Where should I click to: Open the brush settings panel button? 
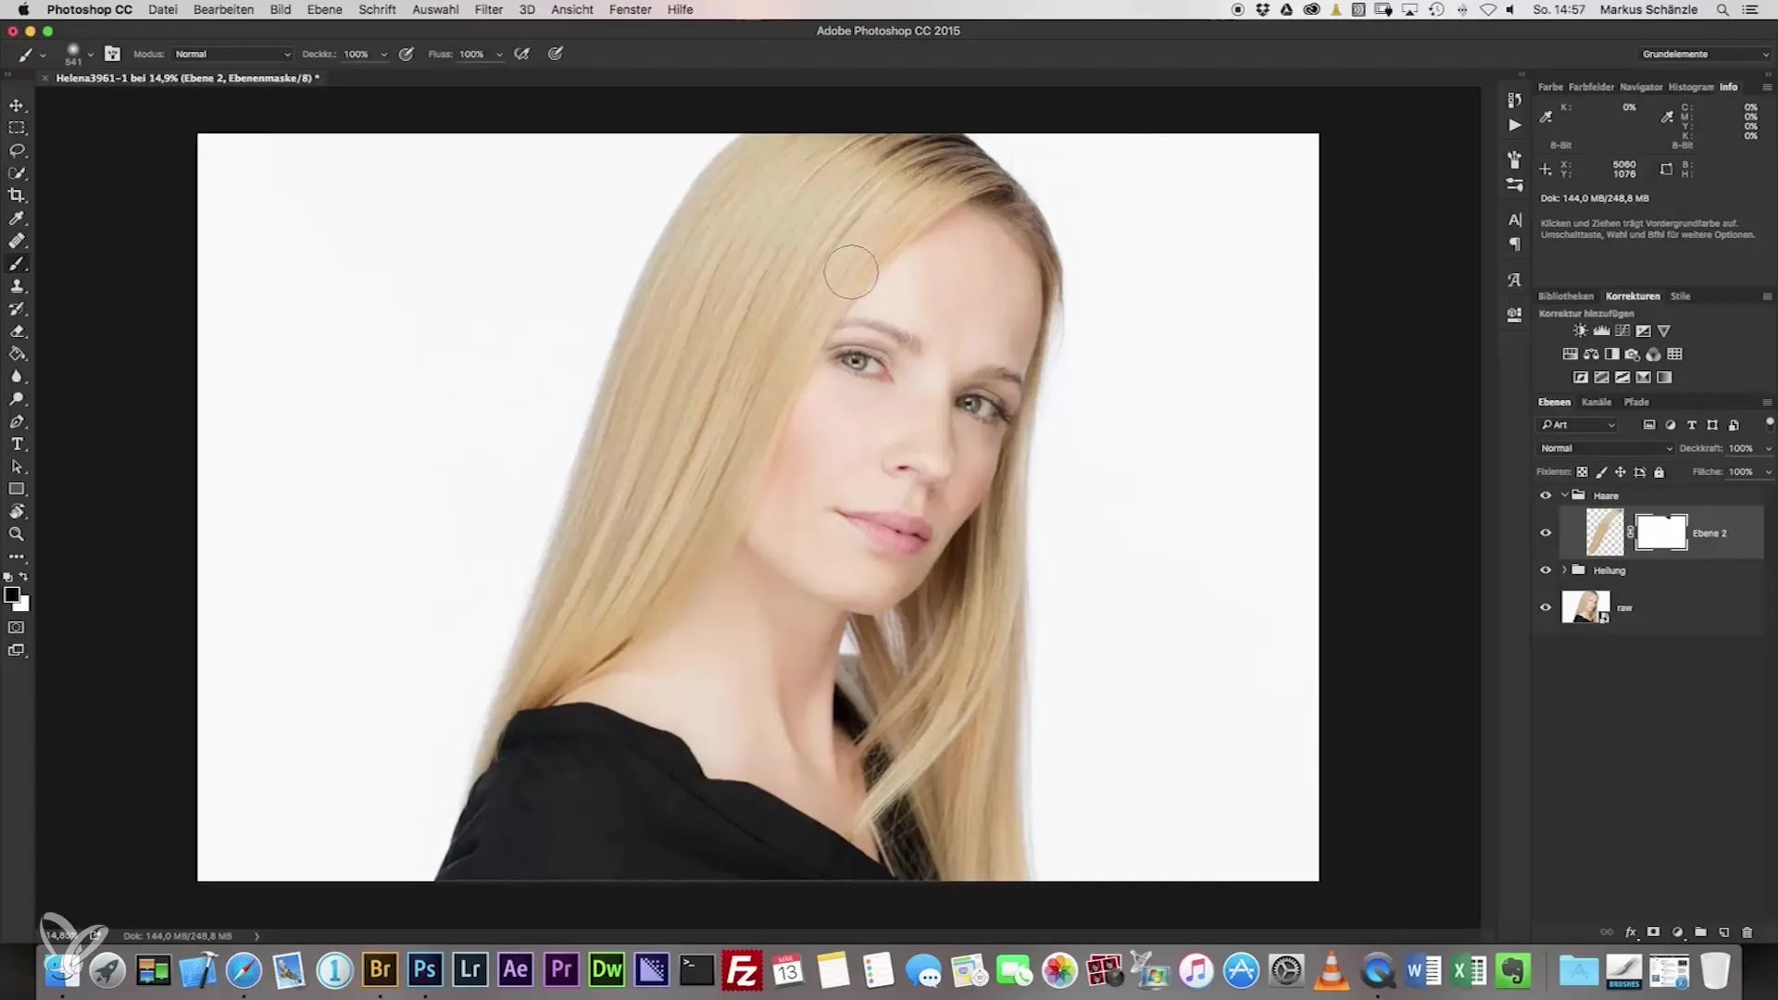(x=112, y=54)
